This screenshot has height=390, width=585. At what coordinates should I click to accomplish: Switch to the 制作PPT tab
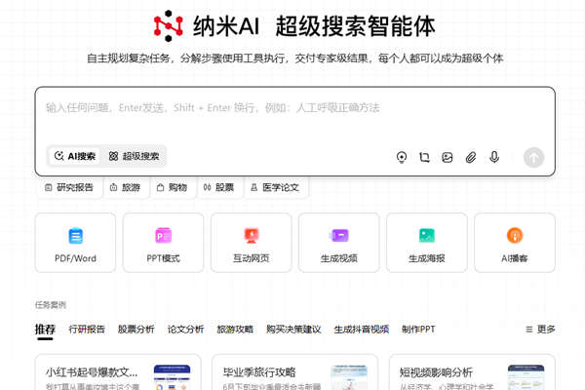click(x=418, y=330)
